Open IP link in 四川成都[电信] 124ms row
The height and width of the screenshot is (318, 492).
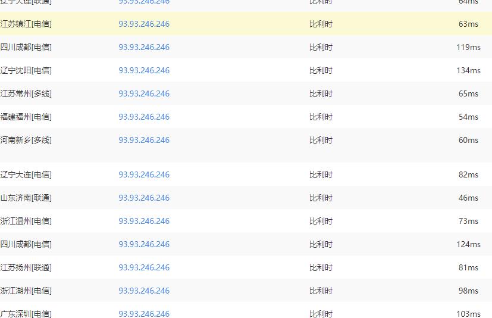(144, 245)
